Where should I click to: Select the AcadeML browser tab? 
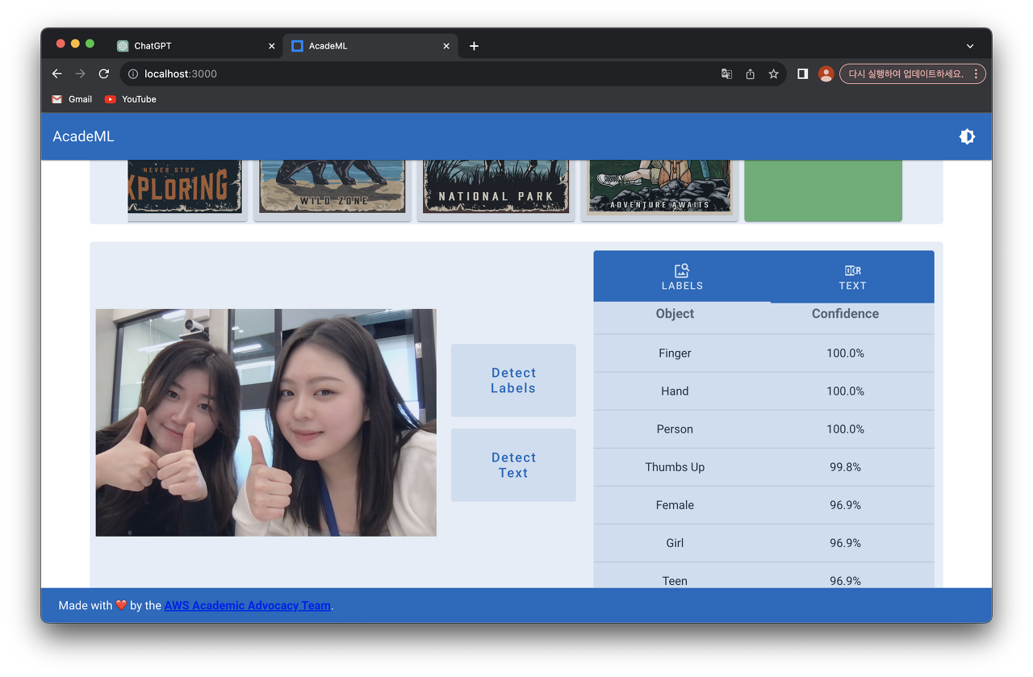point(370,46)
